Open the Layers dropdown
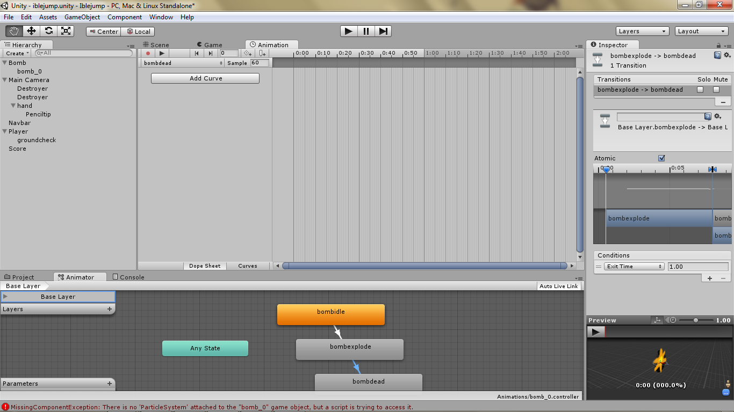Image resolution: width=734 pixels, height=412 pixels. [x=643, y=31]
